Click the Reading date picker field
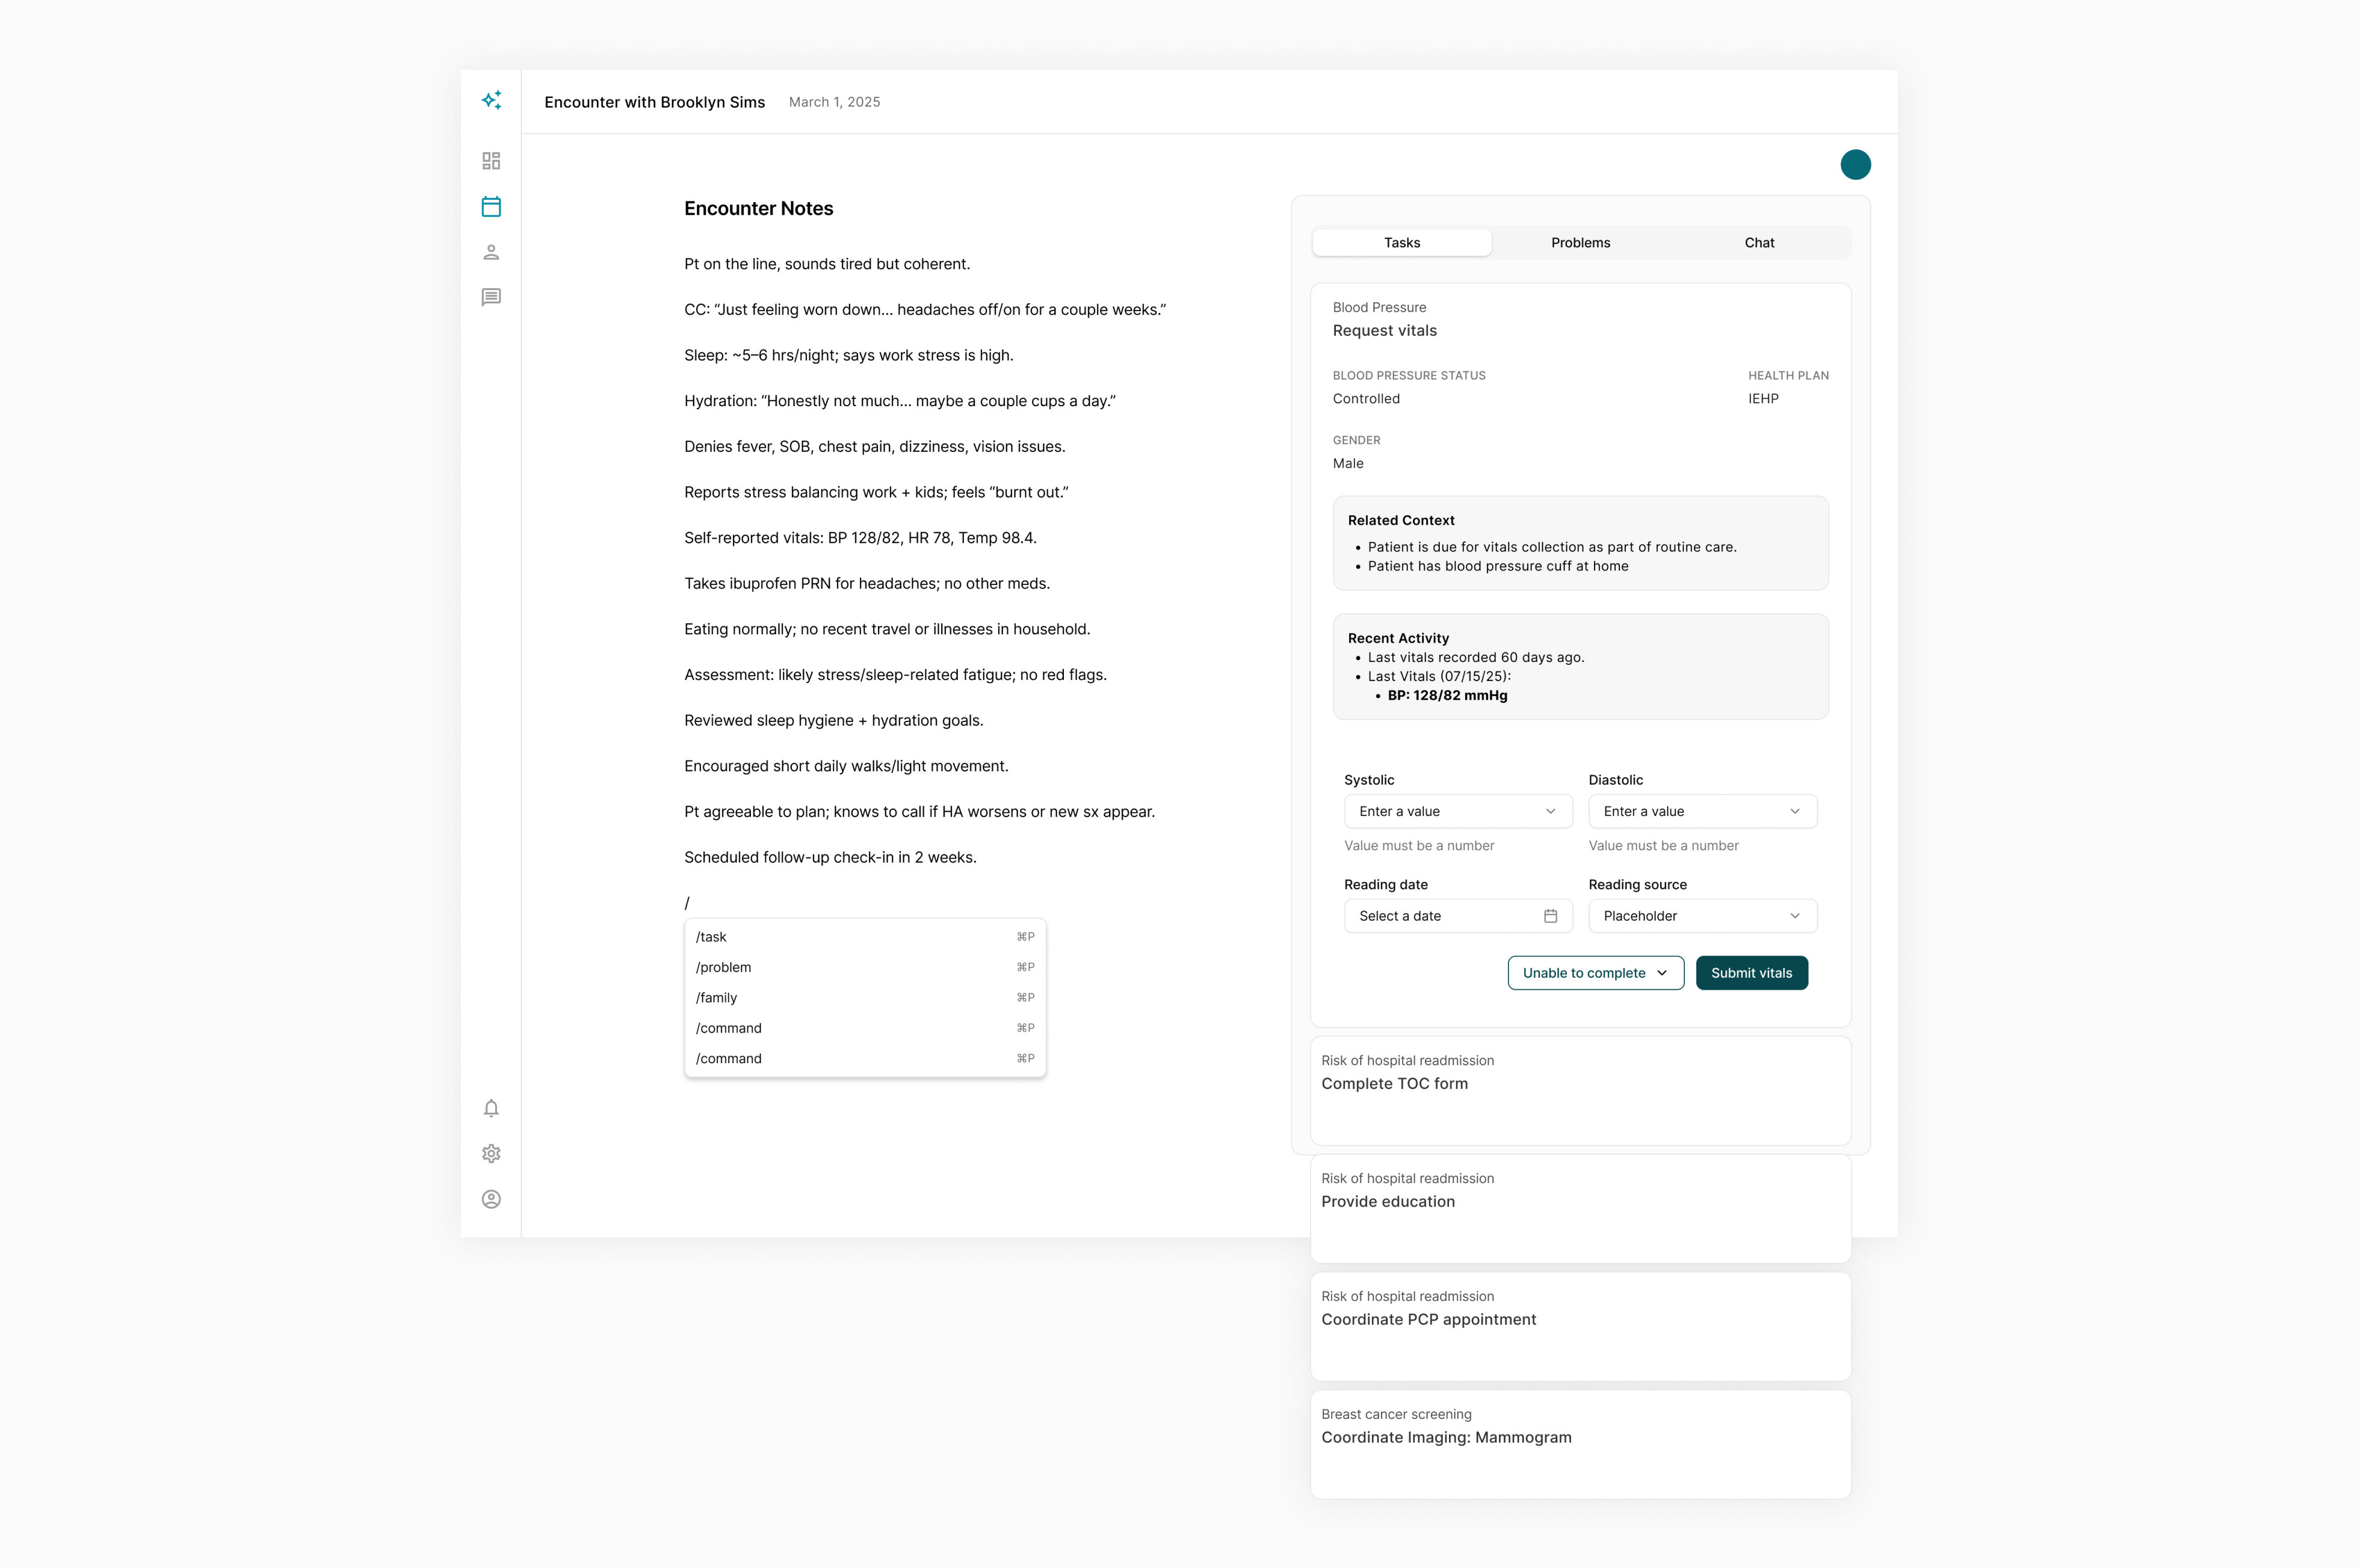Image resolution: width=2360 pixels, height=1568 pixels. click(x=1457, y=916)
